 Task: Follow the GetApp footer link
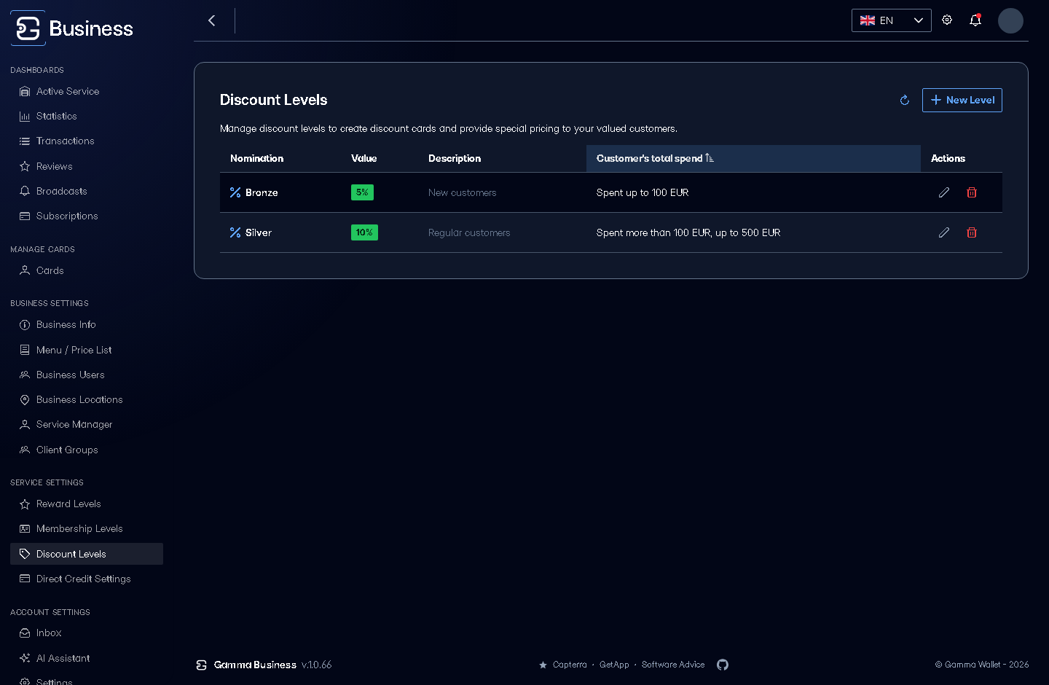[614, 665]
